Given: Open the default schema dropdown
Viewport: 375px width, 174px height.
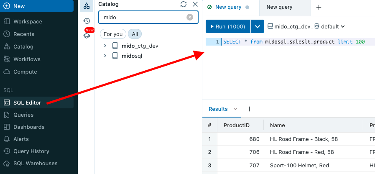Looking at the screenshot, I should (x=329, y=26).
